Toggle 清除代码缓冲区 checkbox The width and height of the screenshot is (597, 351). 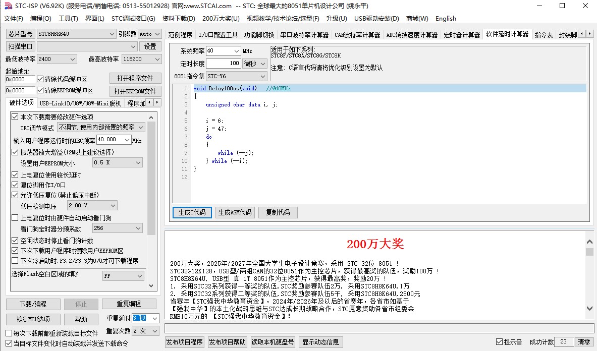pyautogui.click(x=40, y=79)
